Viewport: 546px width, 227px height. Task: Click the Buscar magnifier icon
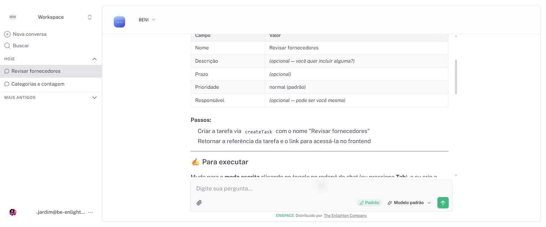[7, 46]
